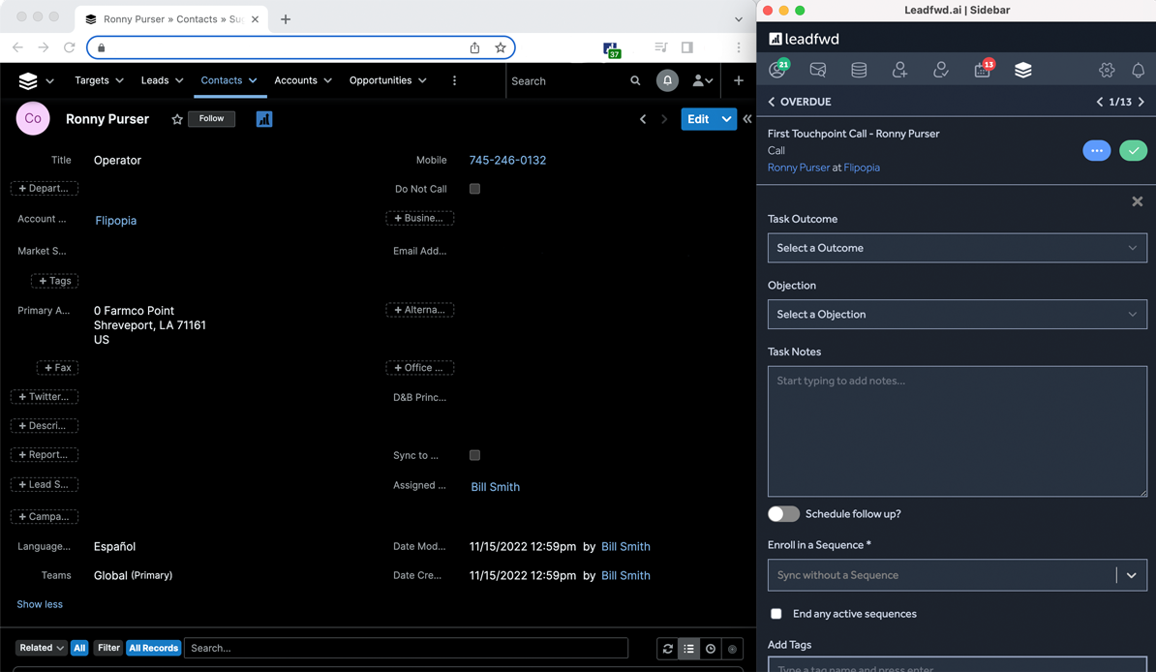The height and width of the screenshot is (672, 1156).
Task: Check the Do Not Call checkbox
Action: coord(474,189)
